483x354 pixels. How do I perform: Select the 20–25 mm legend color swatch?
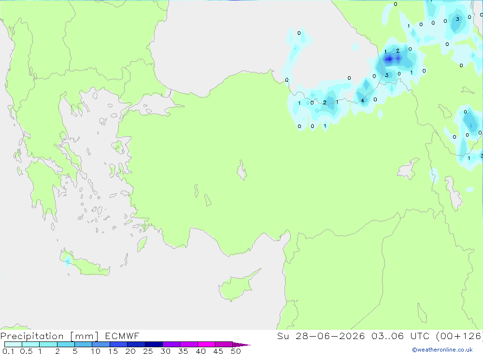(x=136, y=344)
